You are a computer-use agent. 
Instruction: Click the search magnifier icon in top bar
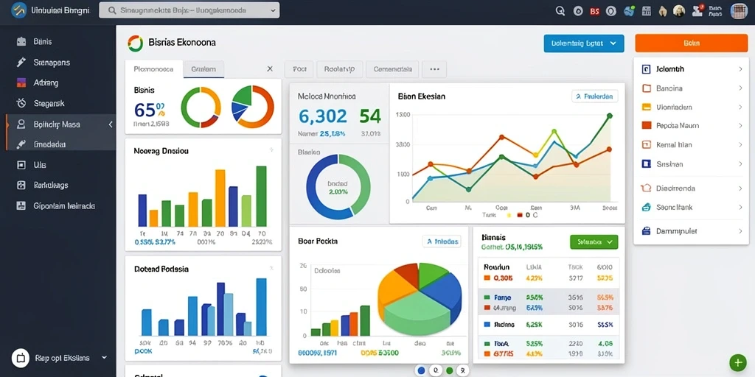coord(560,11)
